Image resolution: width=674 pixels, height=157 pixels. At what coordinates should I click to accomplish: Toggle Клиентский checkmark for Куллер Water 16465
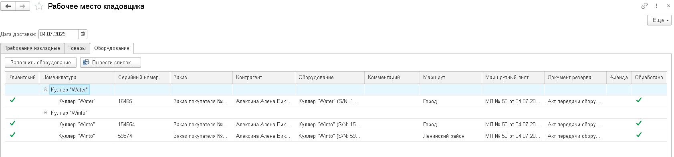pyautogui.click(x=13, y=100)
